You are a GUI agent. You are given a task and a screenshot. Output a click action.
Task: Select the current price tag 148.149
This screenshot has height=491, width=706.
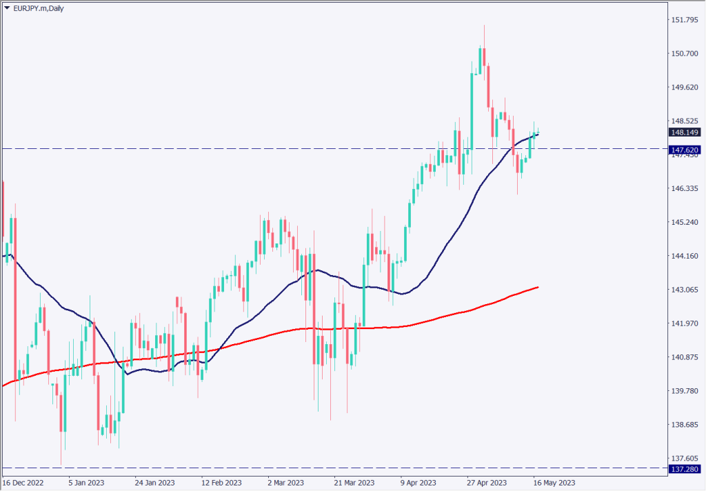pos(683,132)
